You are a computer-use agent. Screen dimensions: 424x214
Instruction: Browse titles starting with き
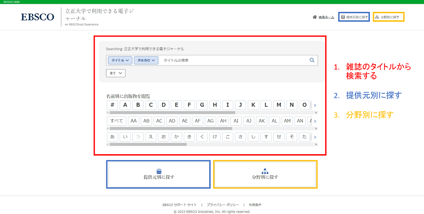pos(189,137)
